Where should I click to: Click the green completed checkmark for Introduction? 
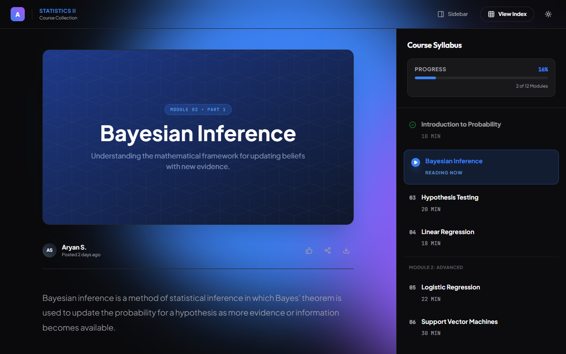(413, 125)
